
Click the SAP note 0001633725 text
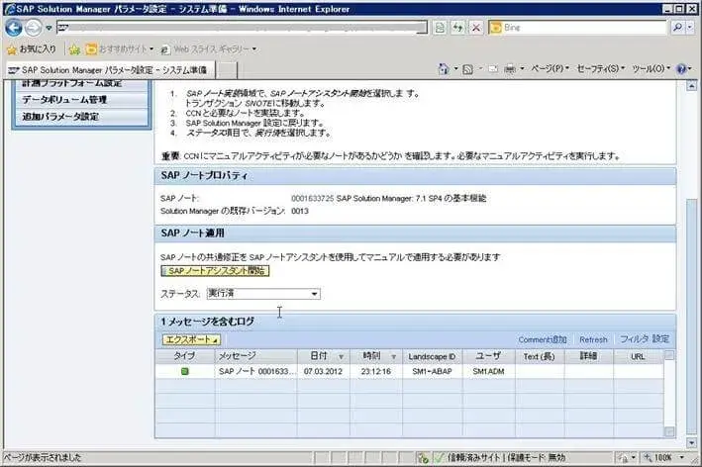pos(313,198)
